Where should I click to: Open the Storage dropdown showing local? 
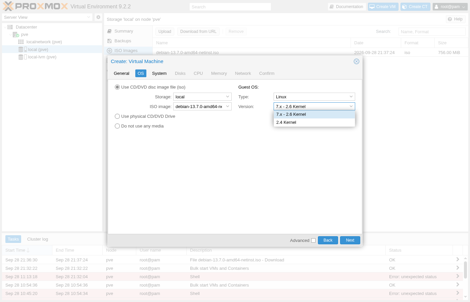(x=227, y=97)
